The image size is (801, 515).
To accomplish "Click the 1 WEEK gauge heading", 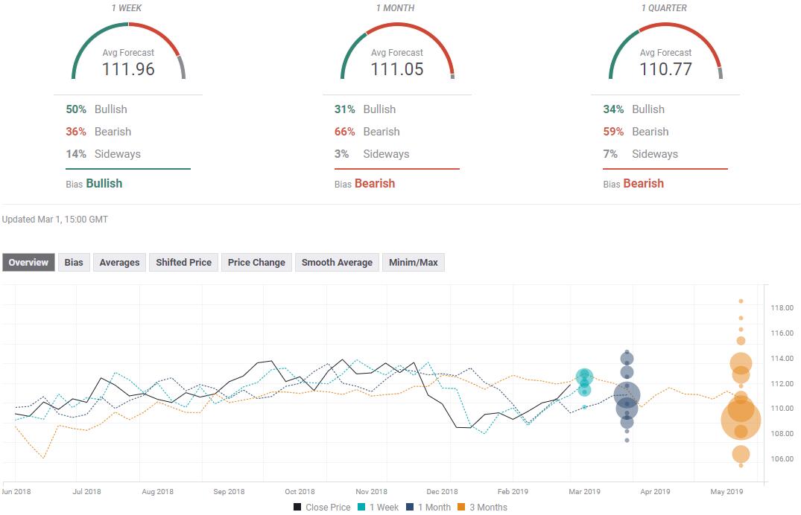I will [127, 8].
